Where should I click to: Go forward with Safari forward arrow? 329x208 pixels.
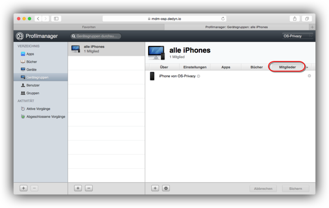[46, 18]
